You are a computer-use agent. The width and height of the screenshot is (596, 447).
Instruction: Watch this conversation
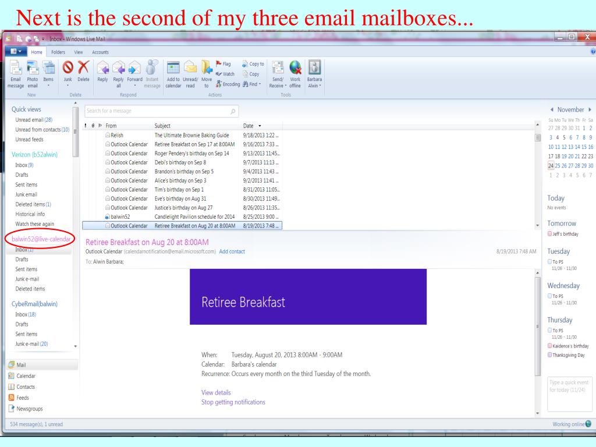point(225,74)
